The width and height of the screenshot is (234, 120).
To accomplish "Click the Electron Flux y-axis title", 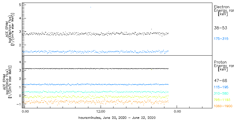I will (x=10, y=29).
